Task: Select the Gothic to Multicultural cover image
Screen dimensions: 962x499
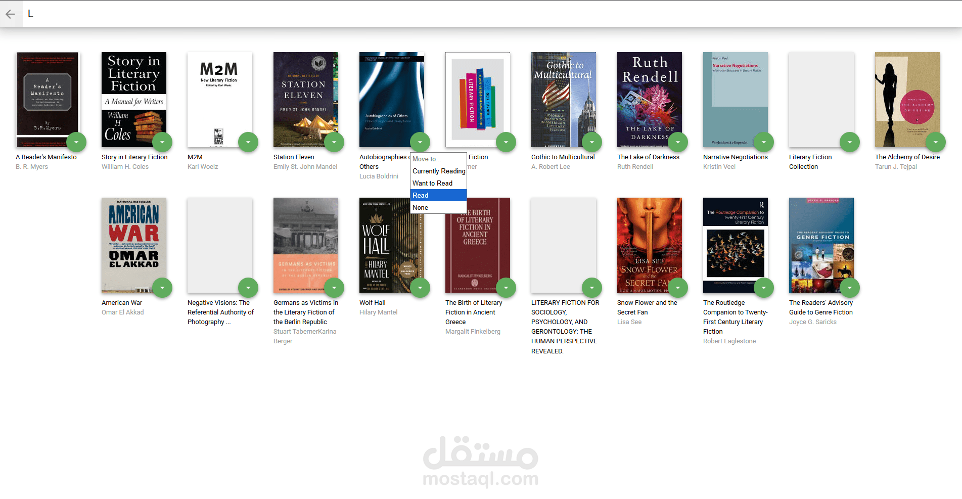Action: point(564,100)
